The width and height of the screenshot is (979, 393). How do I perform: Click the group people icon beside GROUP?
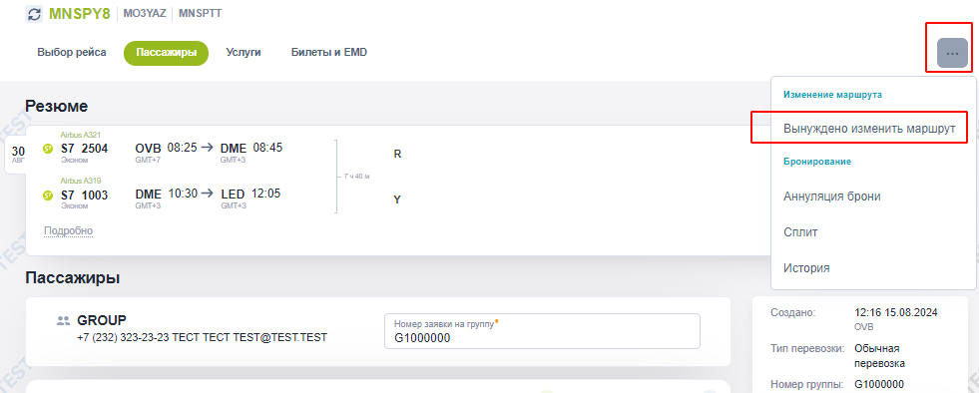coord(63,320)
